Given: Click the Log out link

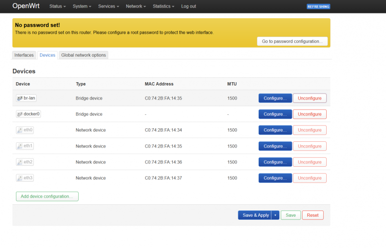Looking at the screenshot, I should click(189, 6).
